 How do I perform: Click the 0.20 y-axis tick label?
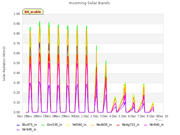tap(17, 93)
